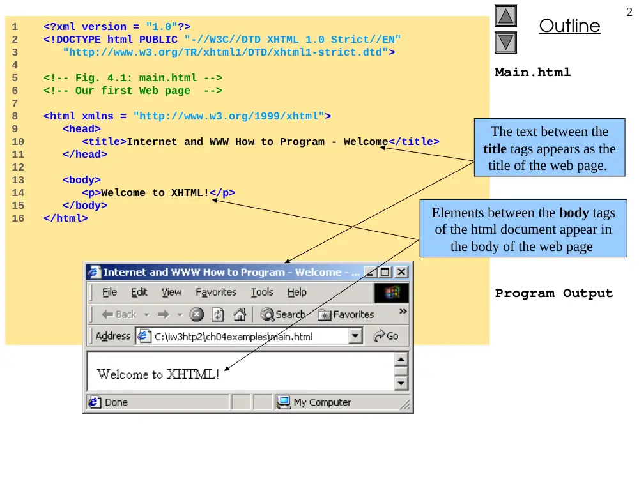Screen dimensions: 639x479
Task: Click the "Welcome to XHTML!" text in the browser page
Action: 158,374
